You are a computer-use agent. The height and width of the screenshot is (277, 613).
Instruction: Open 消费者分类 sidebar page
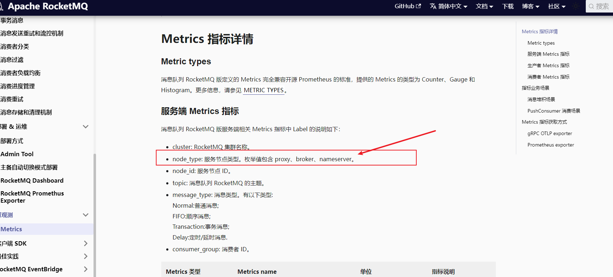(15, 46)
